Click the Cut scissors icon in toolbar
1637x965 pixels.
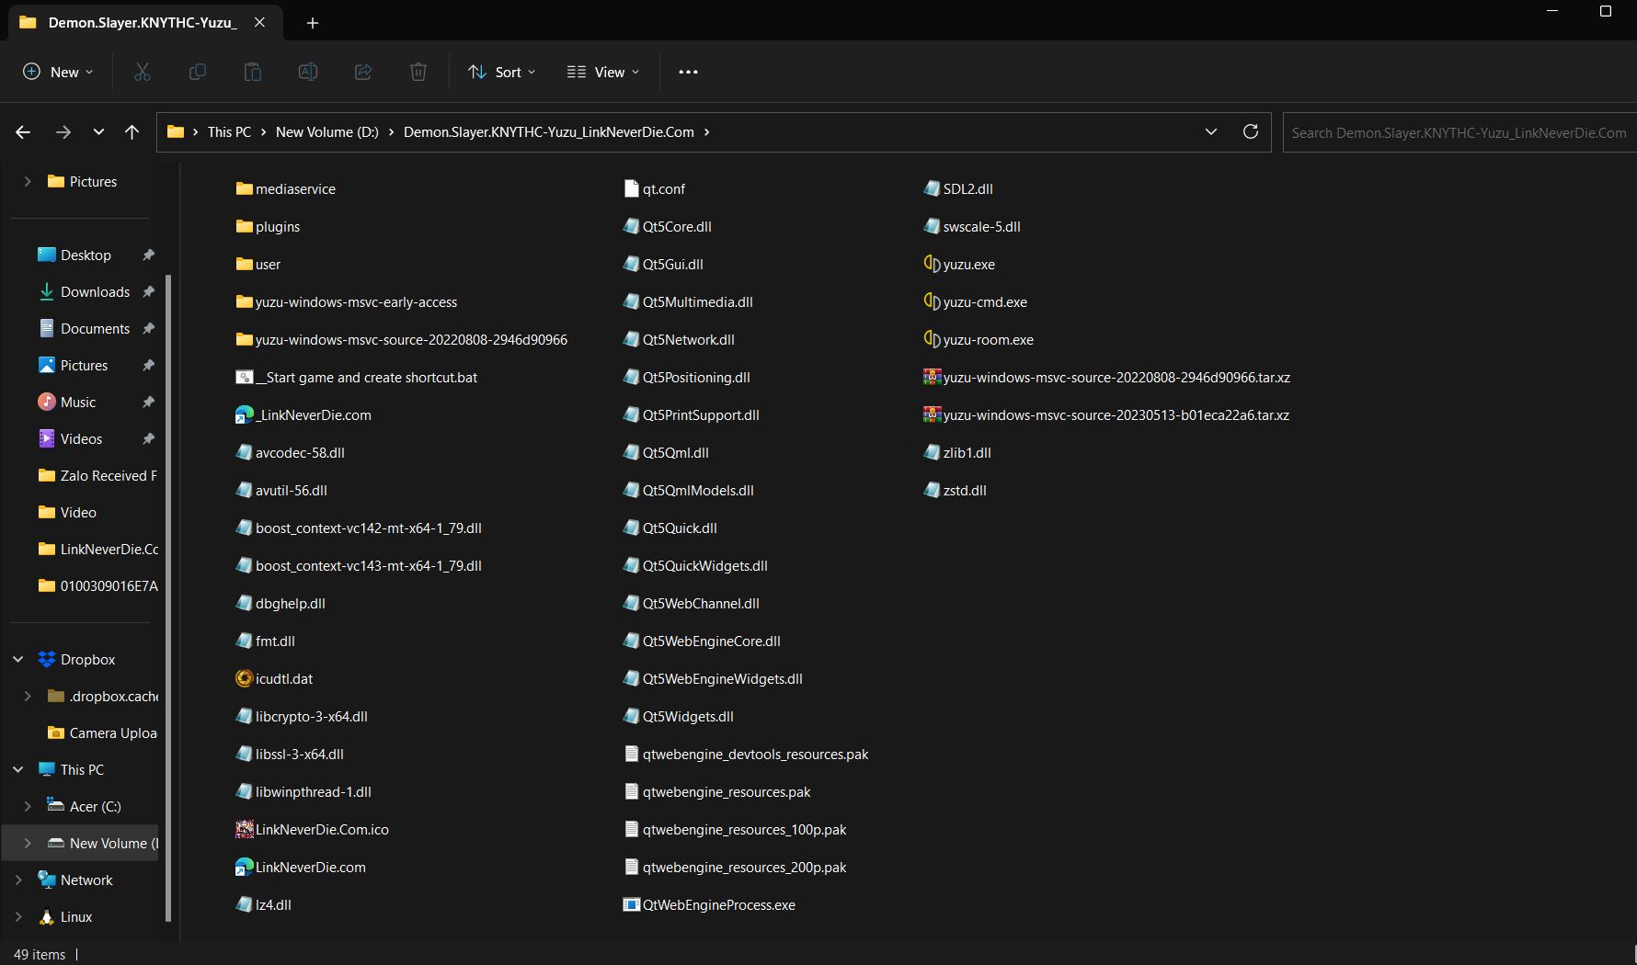coord(143,72)
